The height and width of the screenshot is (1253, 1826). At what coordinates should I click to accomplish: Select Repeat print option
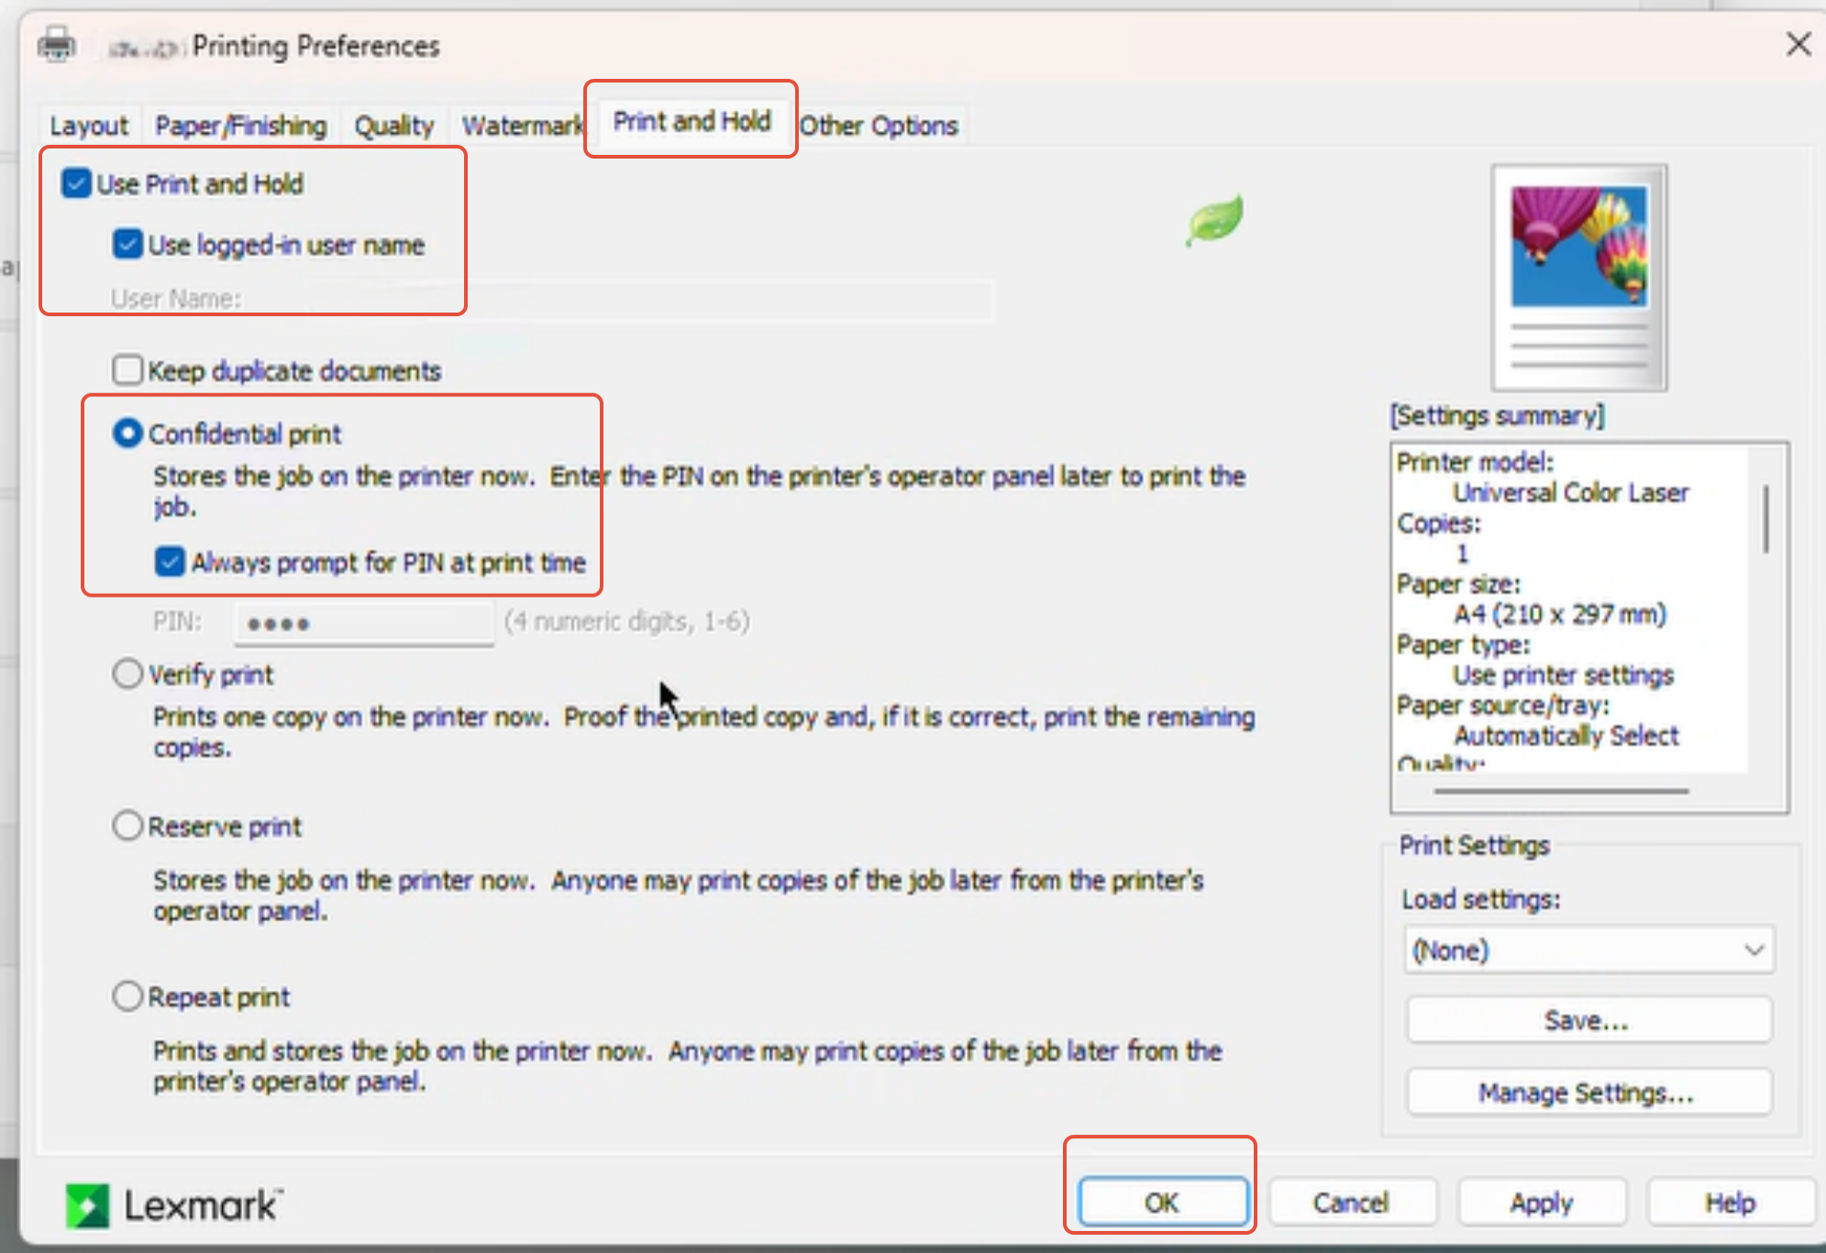click(127, 996)
